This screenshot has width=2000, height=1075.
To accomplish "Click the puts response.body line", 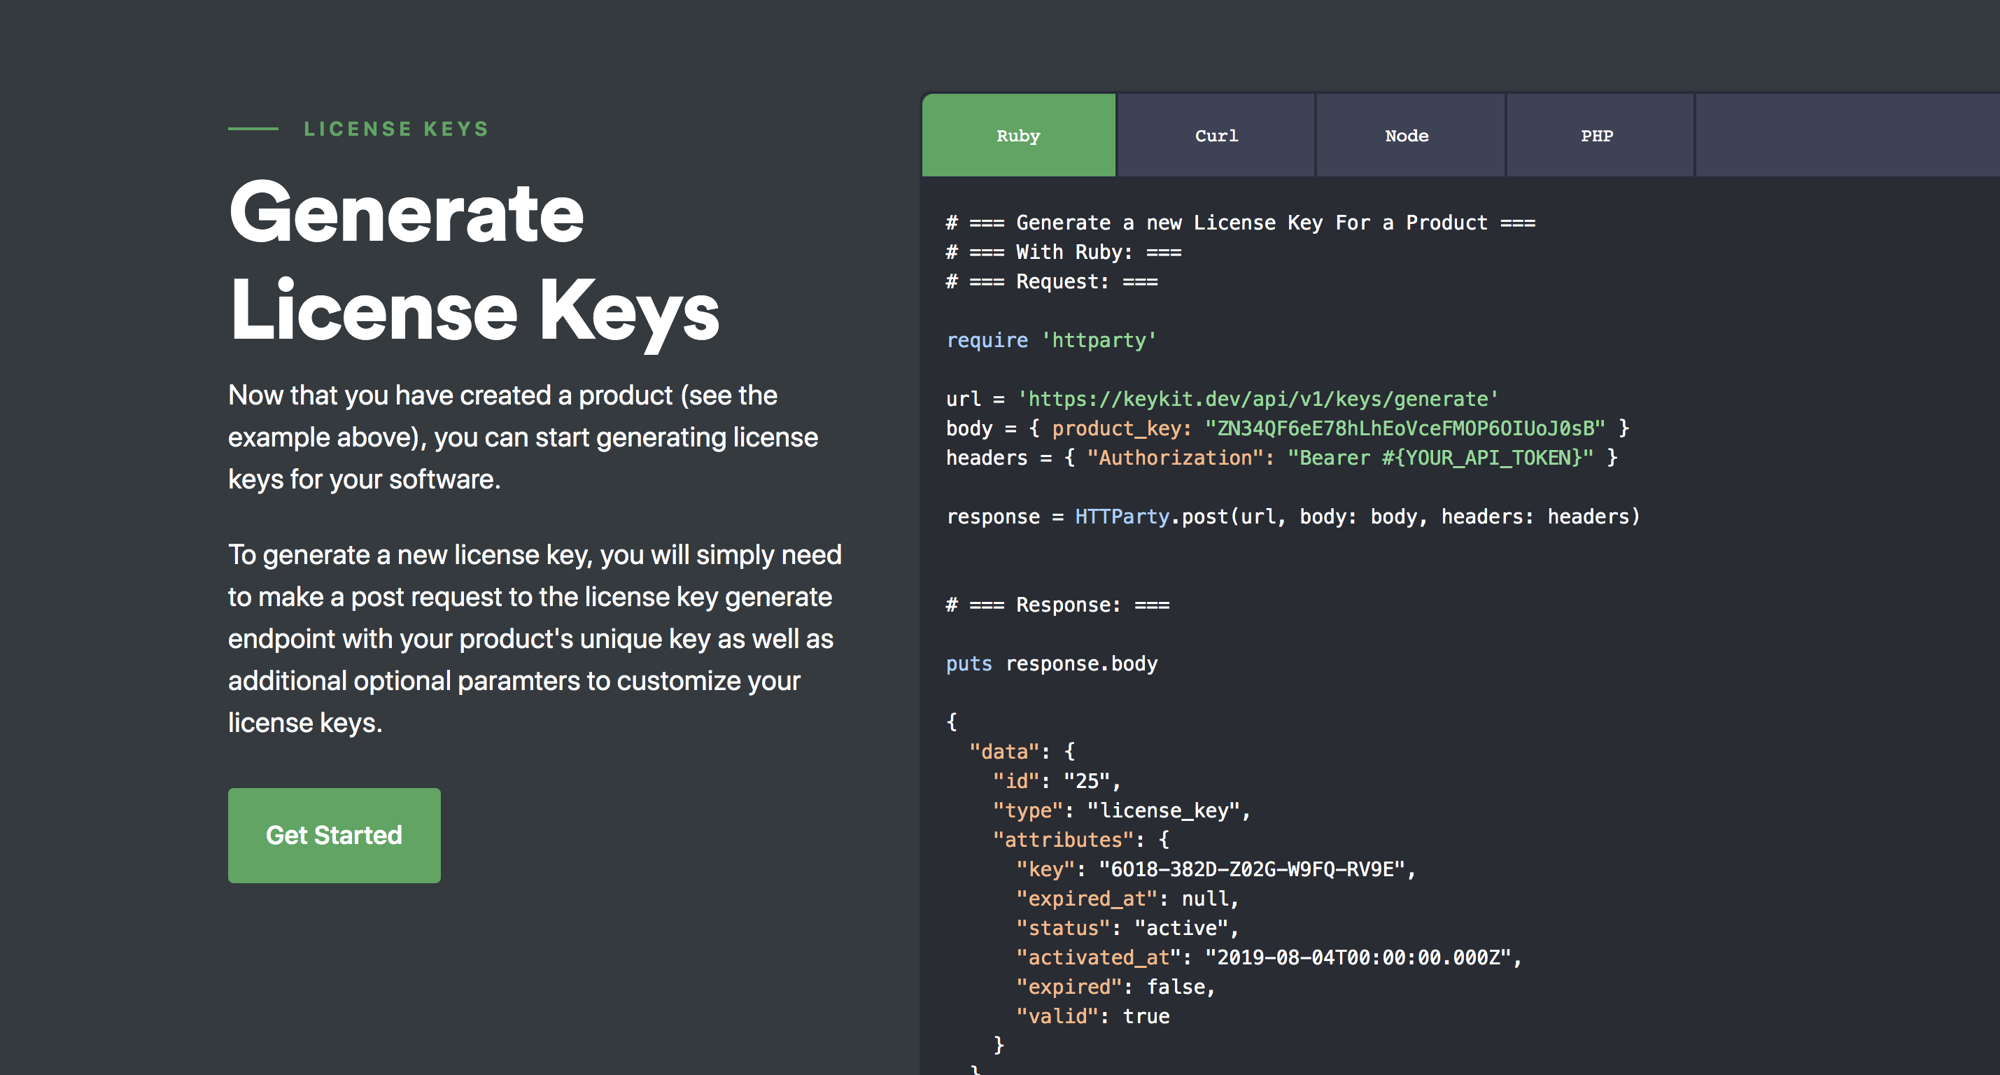I will (1051, 663).
